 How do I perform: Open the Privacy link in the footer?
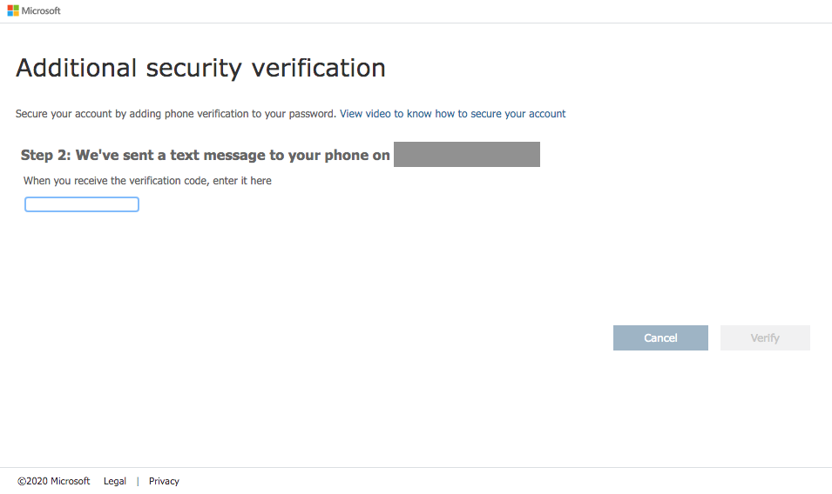point(164,481)
